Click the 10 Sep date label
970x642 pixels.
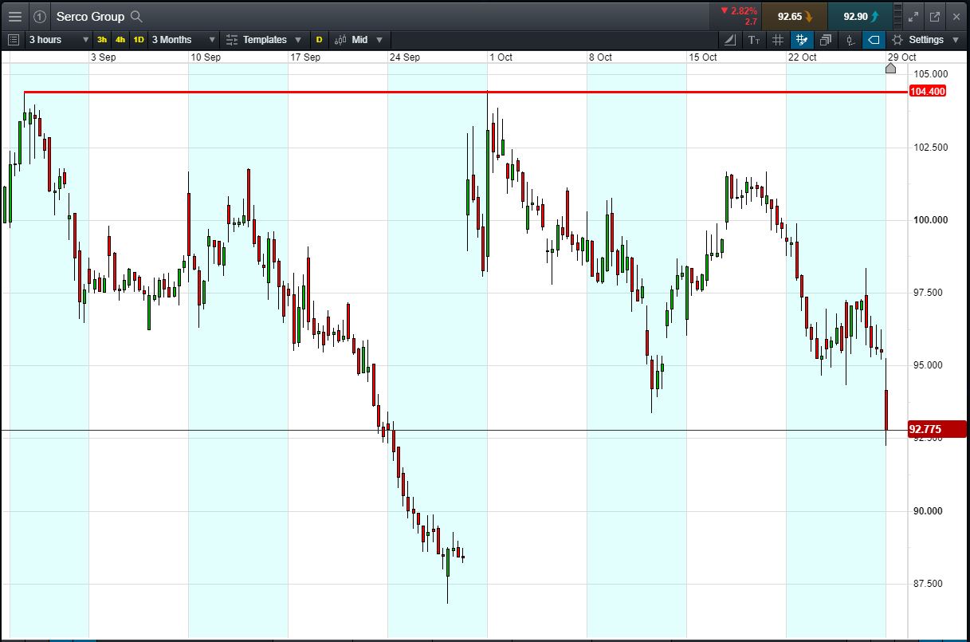coord(206,57)
